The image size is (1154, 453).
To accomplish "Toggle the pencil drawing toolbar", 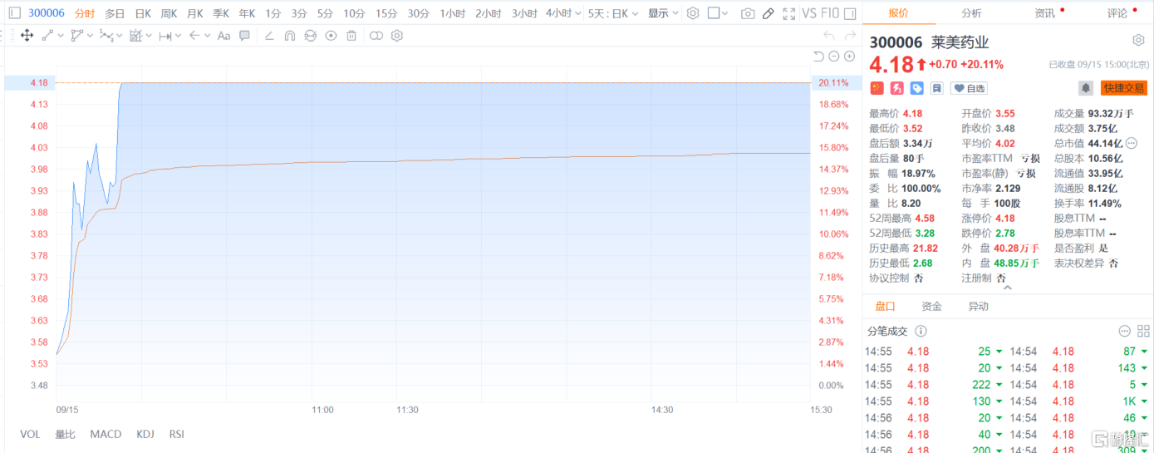I will (769, 13).
